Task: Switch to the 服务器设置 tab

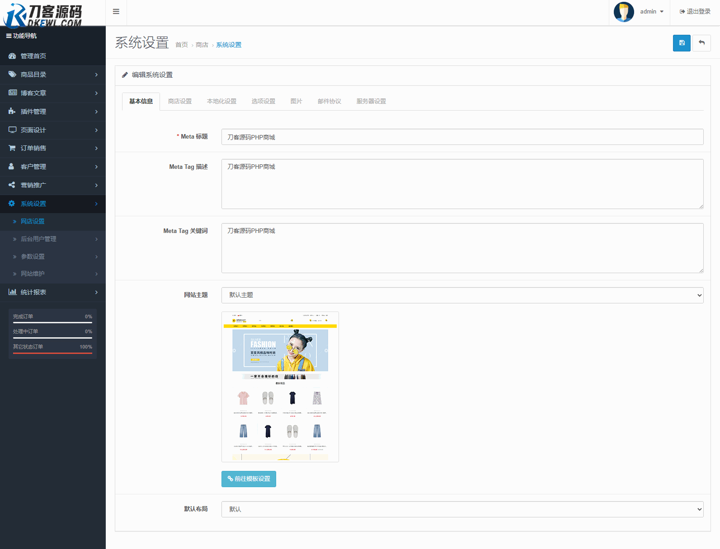Action: click(371, 101)
